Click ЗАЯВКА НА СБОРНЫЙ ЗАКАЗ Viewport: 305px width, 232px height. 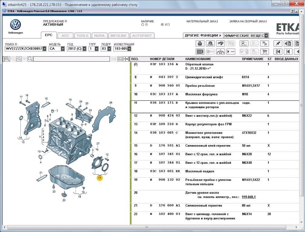(x=248, y=21)
